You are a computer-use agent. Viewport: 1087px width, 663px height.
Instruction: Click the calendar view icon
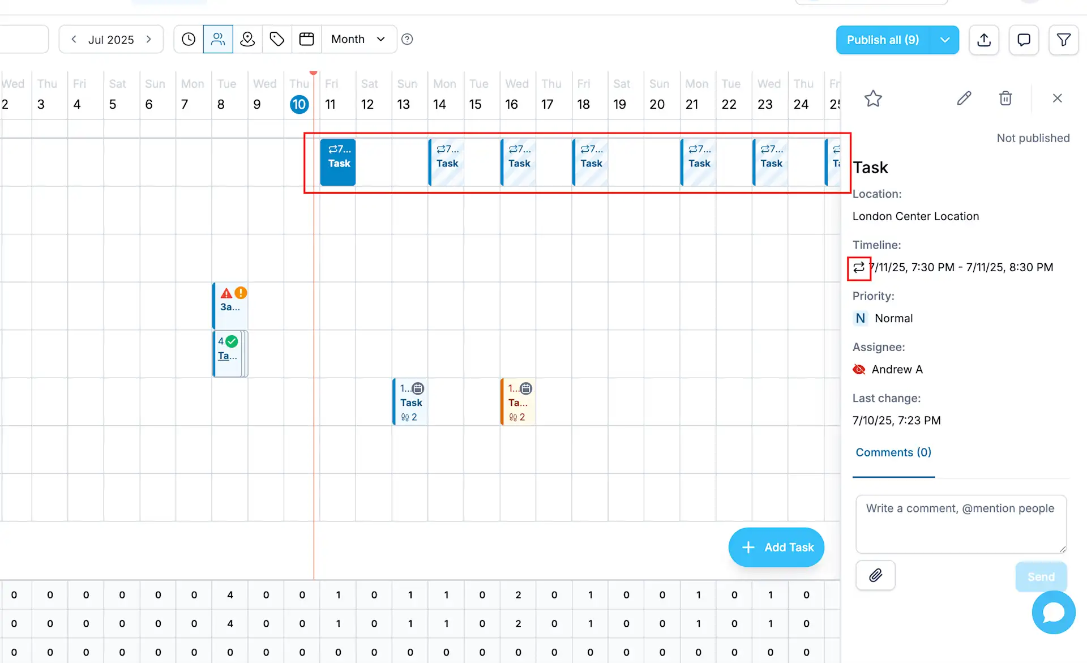(x=306, y=39)
